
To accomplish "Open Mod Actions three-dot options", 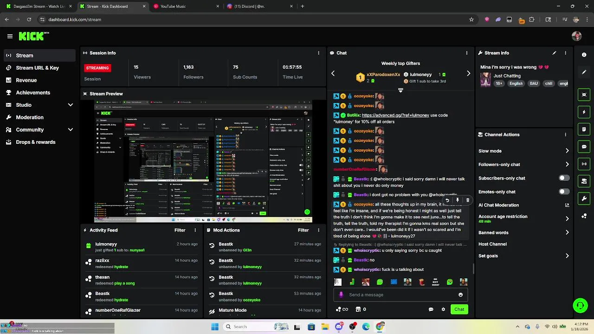I will pyautogui.click(x=318, y=230).
